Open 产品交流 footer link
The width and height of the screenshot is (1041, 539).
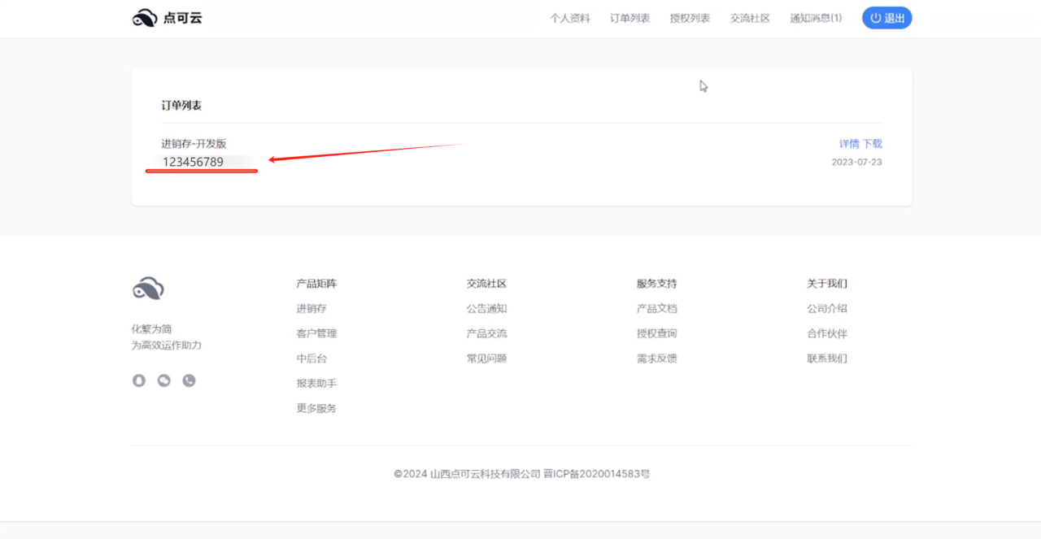[486, 333]
